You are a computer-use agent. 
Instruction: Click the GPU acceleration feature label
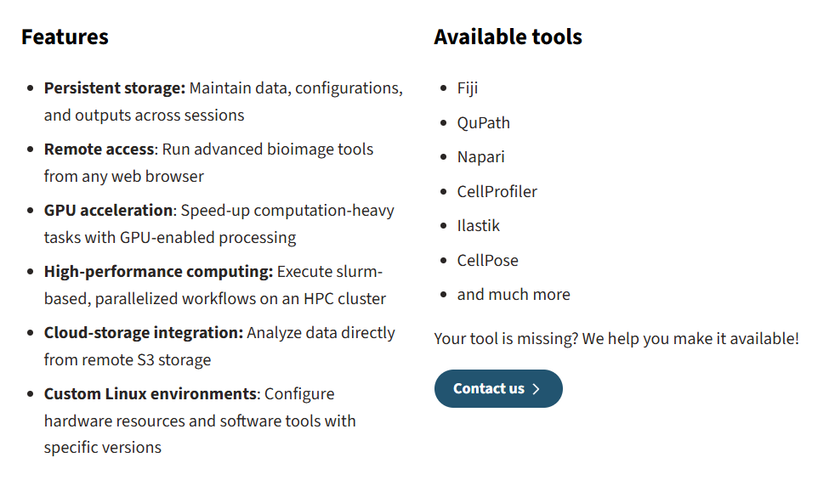[108, 210]
